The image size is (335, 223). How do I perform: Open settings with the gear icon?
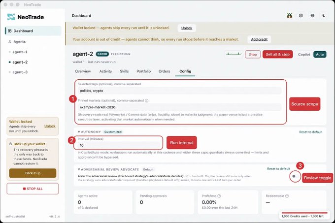(301, 15)
